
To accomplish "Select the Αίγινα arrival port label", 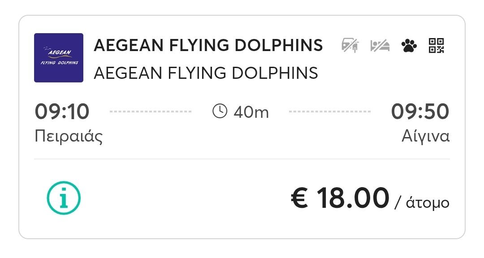I will click(426, 136).
